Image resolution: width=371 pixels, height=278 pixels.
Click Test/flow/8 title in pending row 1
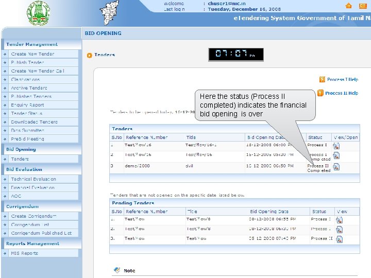pyautogui.click(x=198, y=219)
